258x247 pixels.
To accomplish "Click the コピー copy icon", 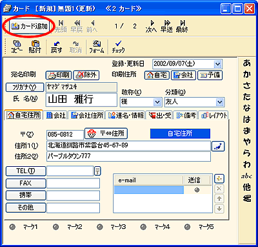I will [x=17, y=47].
